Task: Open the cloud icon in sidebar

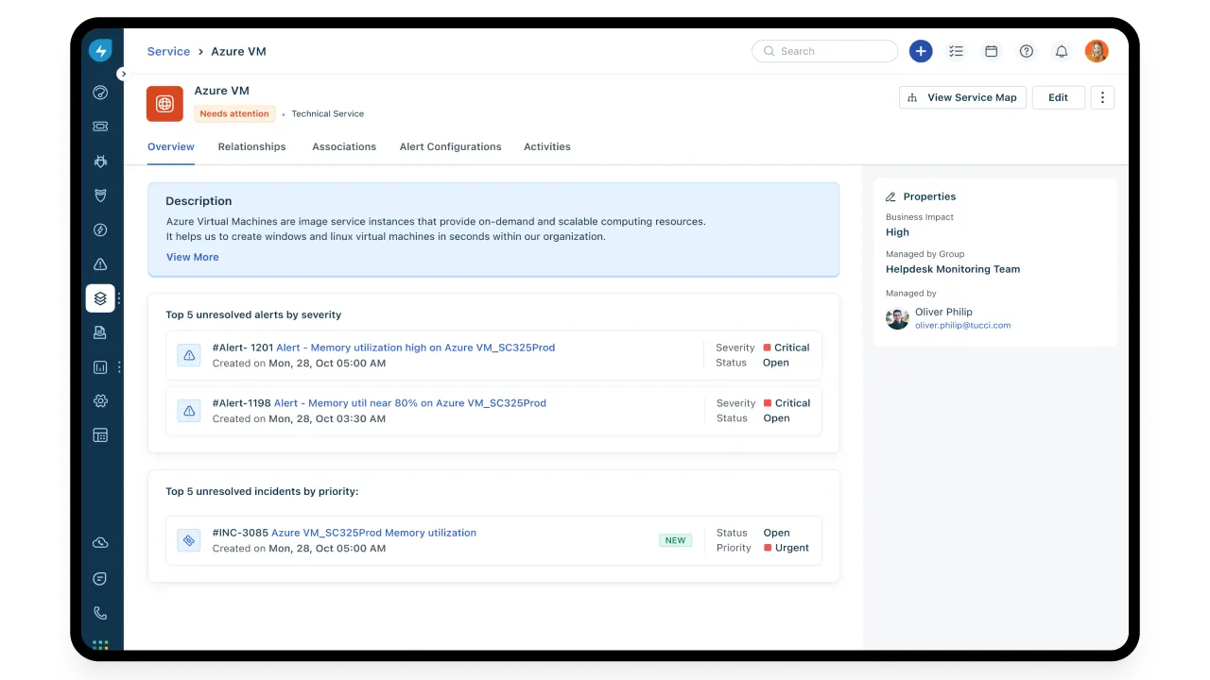Action: (100, 543)
